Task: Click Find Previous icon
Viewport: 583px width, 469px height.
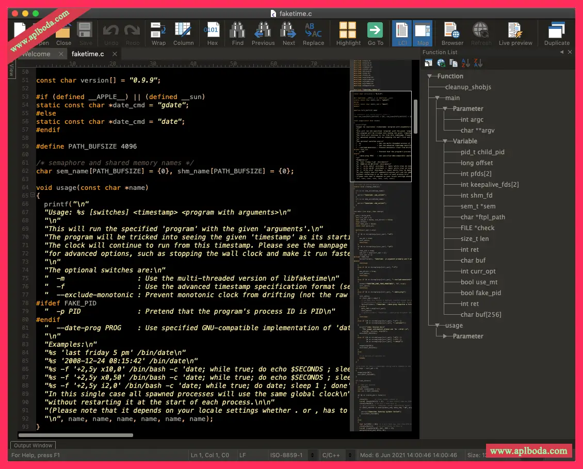Action: coord(263,34)
